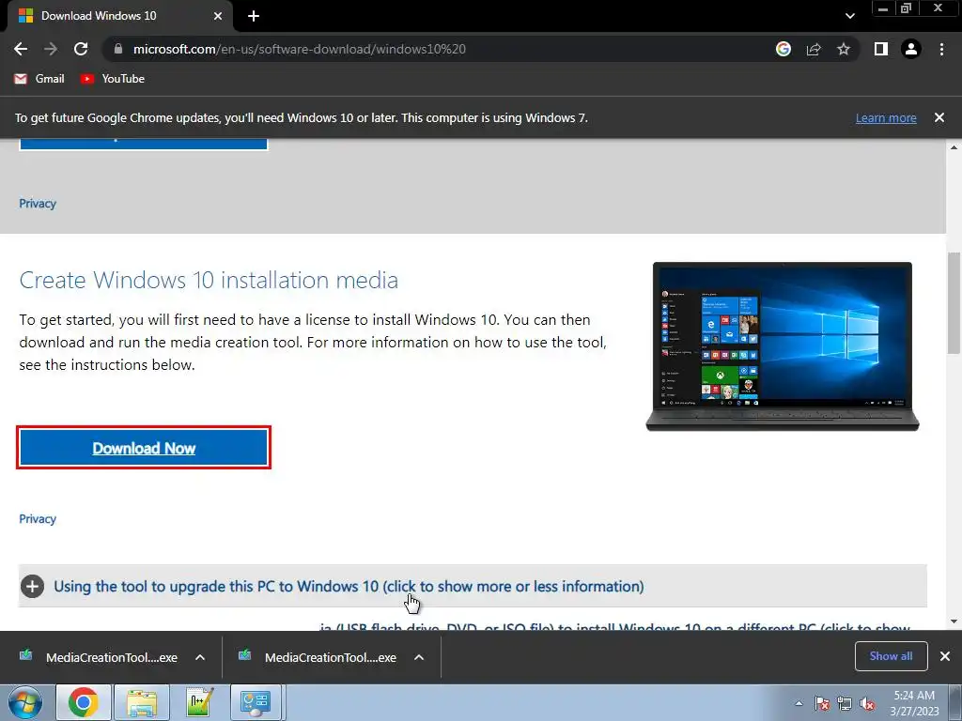Screen dimensions: 962x721
Task: Click the Download Now button
Action: (x=144, y=448)
